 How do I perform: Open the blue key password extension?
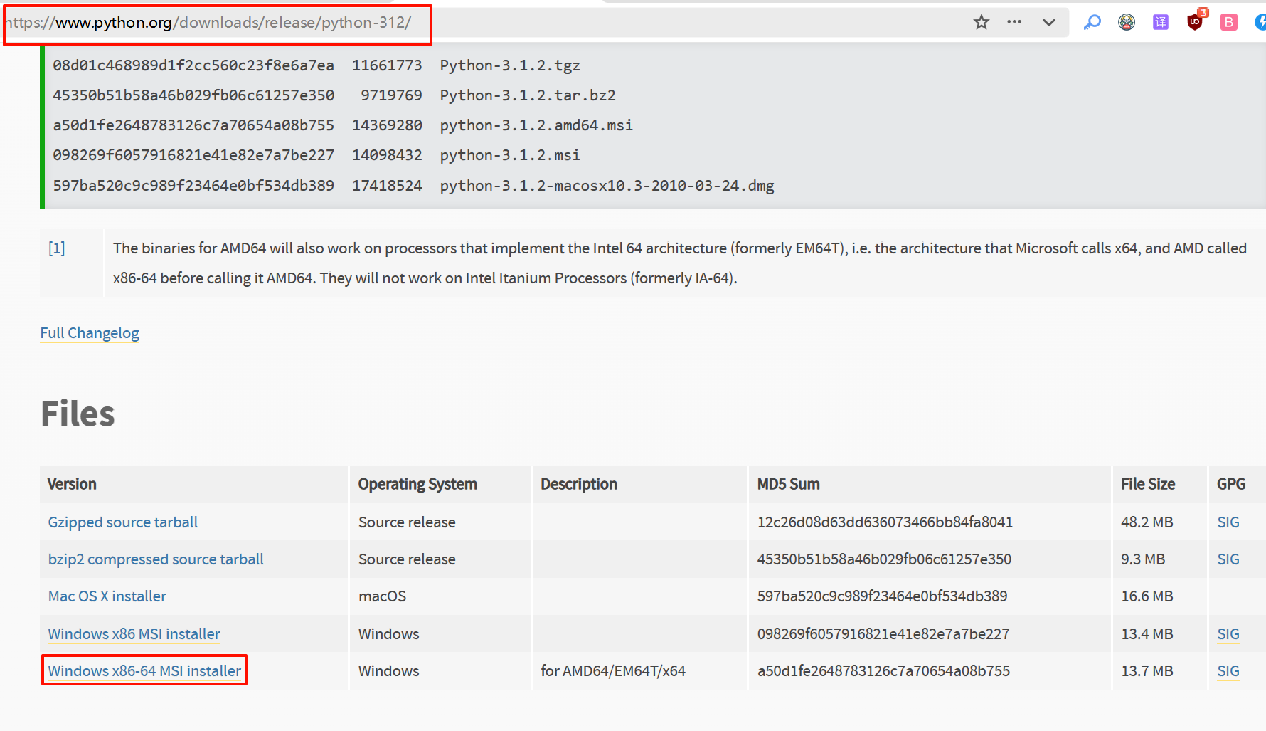coord(1092,22)
